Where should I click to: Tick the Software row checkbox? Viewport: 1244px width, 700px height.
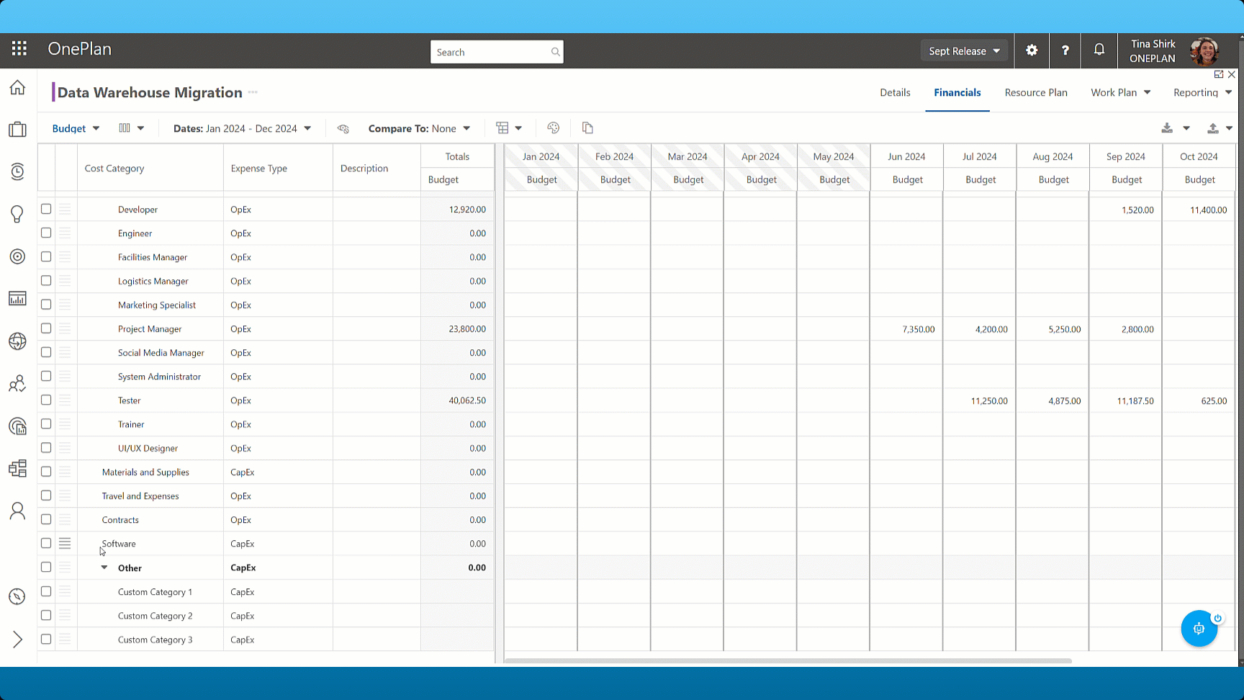pyautogui.click(x=46, y=543)
